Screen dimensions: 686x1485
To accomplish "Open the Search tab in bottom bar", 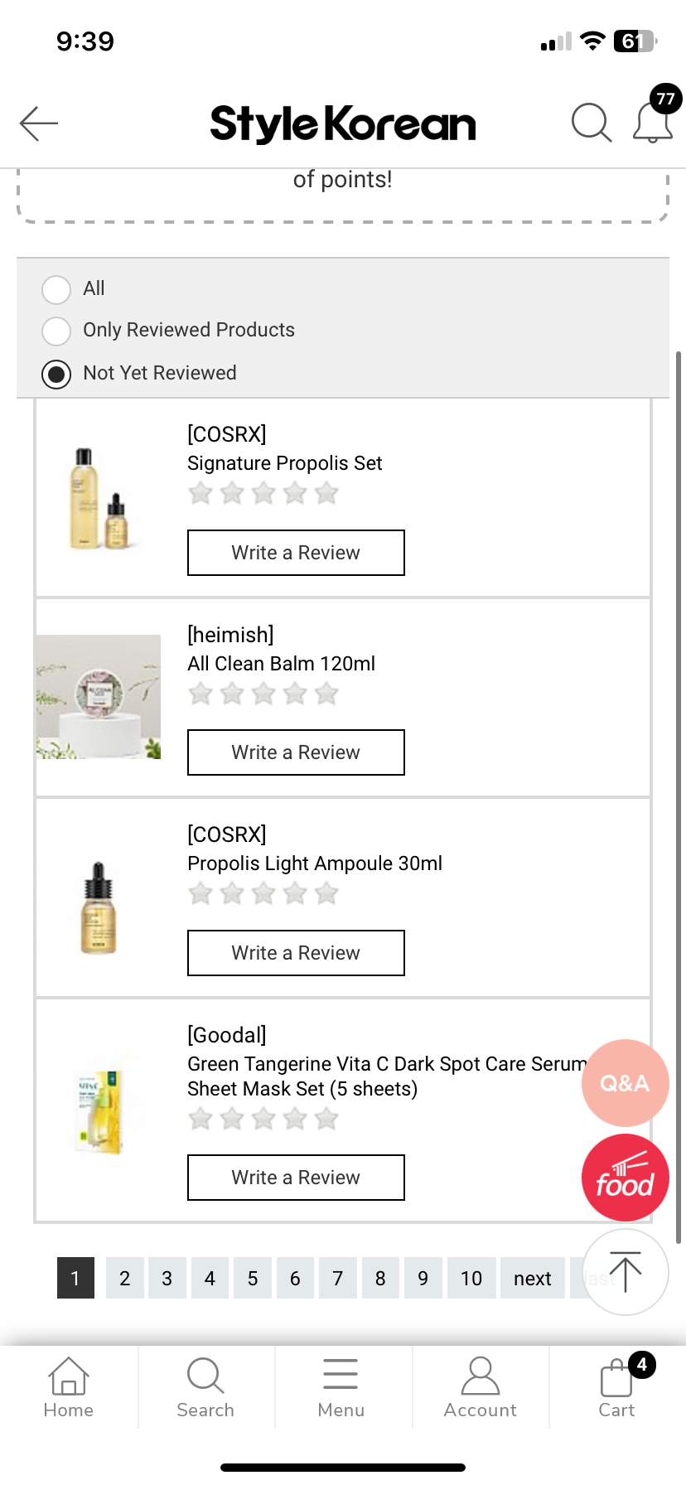I will 205,1387.
